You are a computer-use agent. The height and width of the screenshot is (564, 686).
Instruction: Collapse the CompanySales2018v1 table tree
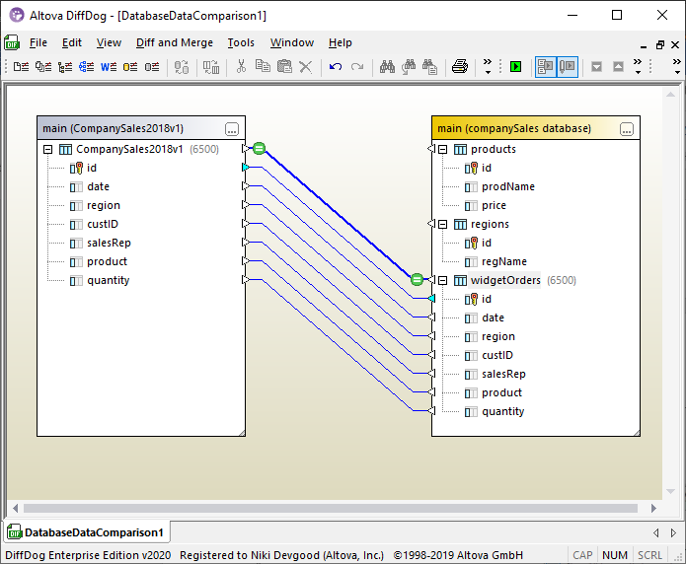[x=47, y=150]
